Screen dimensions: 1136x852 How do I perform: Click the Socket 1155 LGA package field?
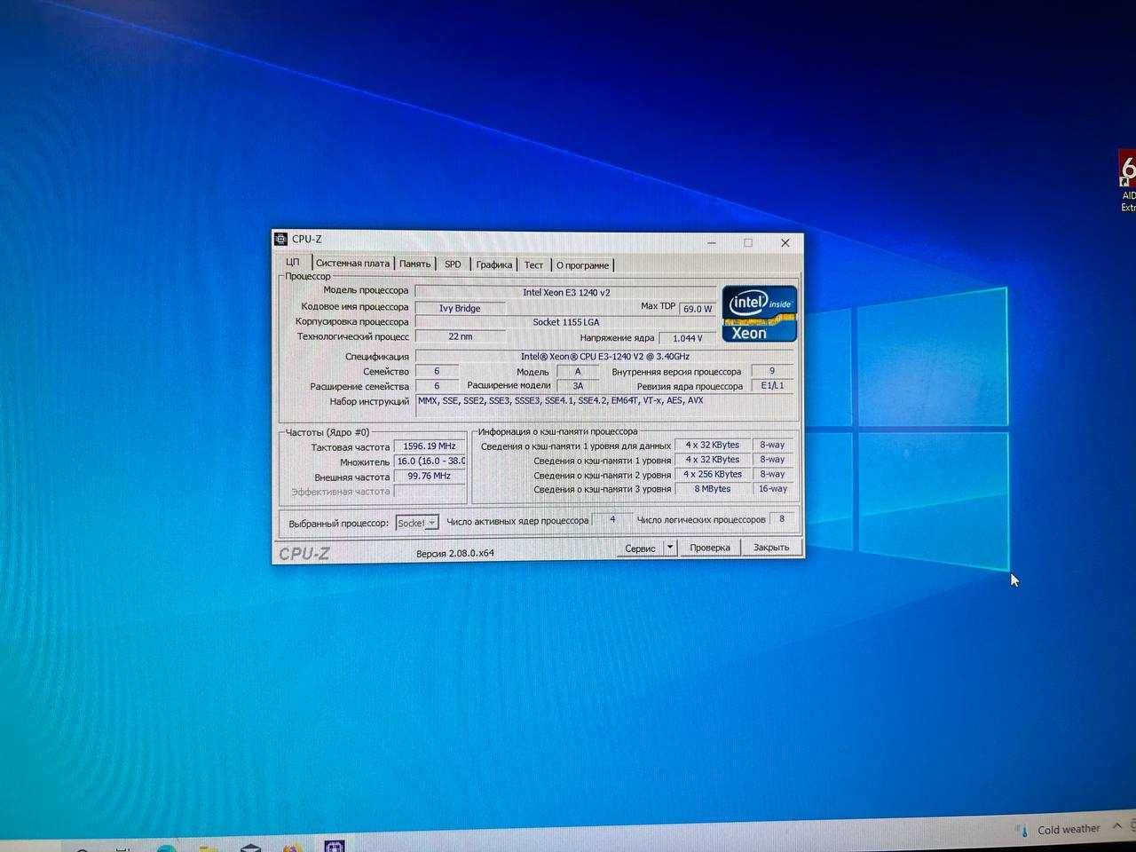pos(565,322)
